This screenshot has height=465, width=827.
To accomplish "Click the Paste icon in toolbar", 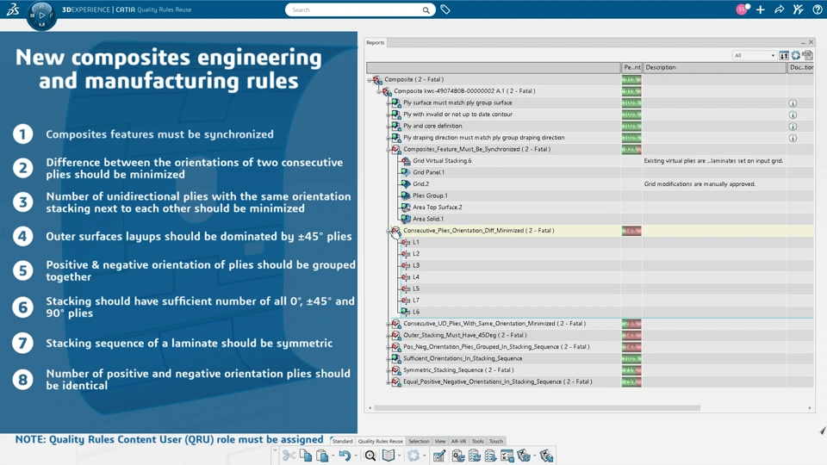I will (321, 456).
